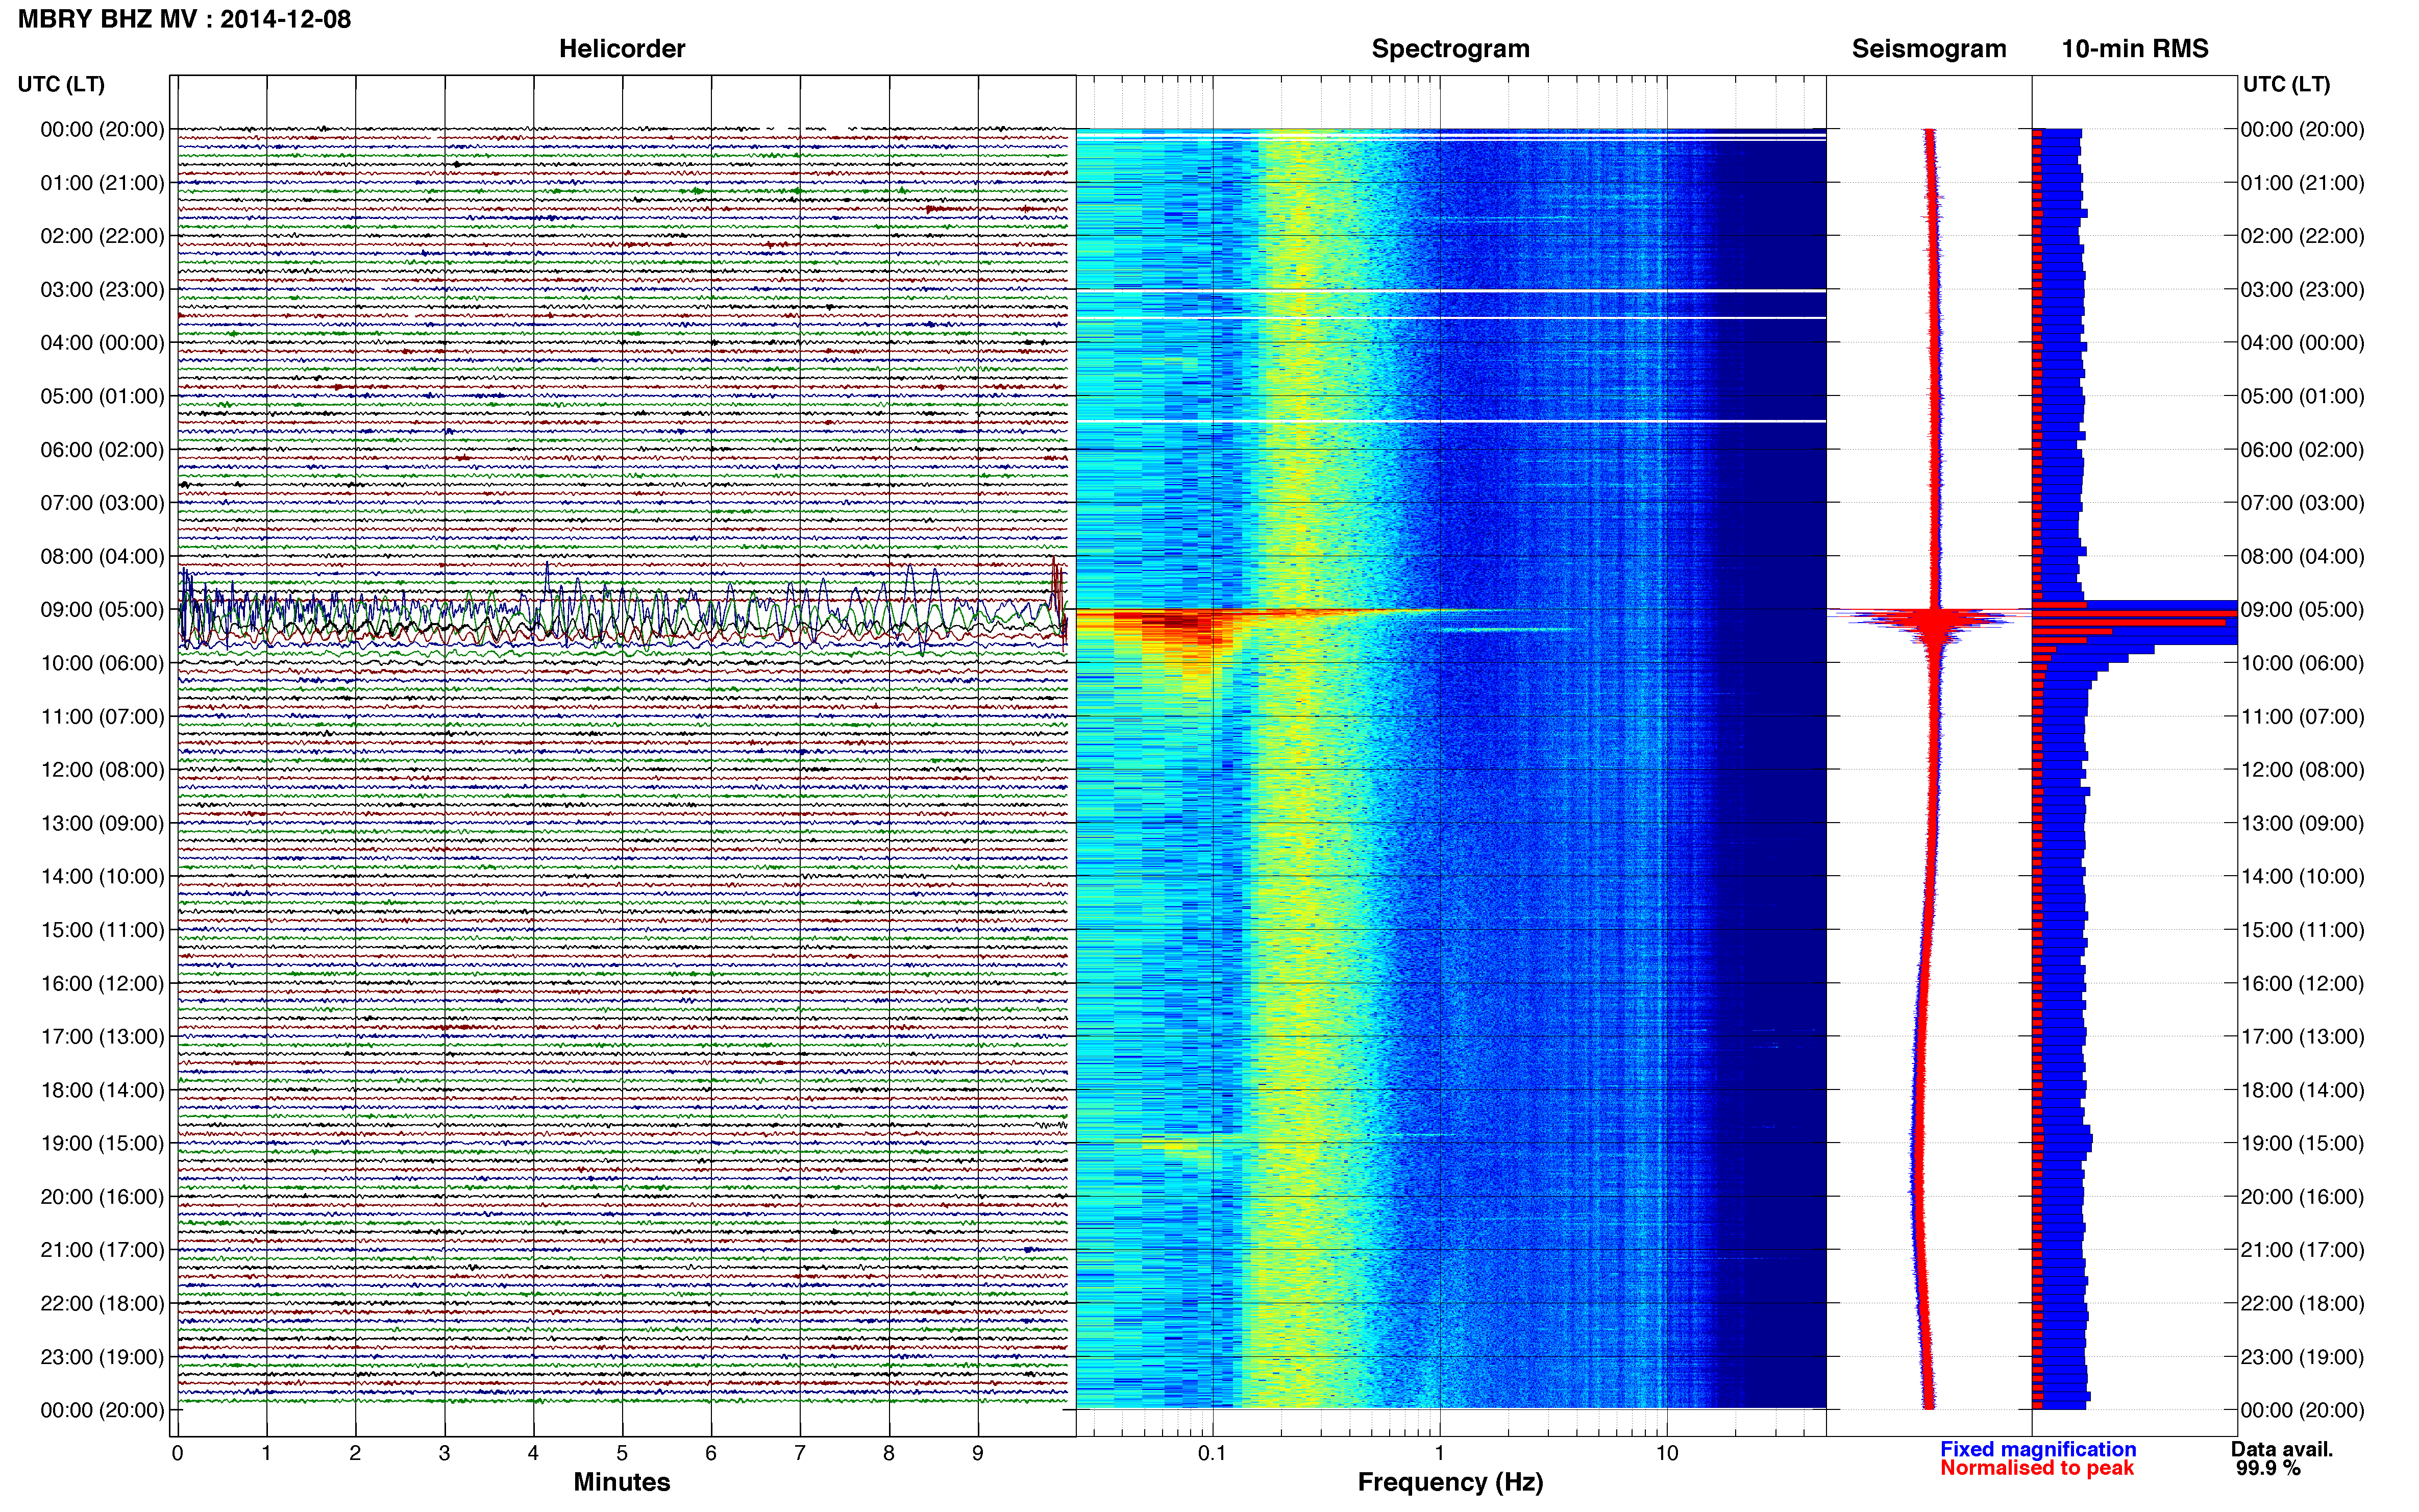Click the "10-min RMS" panel heading
The width and height of the screenshot is (2419, 1512).
2134,49
